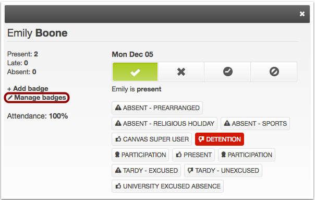Apply the Absent - Sports badge
This screenshot has width=315, height=200.
click(255, 124)
